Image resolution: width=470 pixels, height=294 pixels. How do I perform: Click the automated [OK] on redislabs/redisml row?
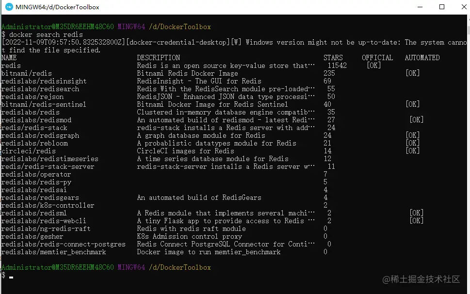(417, 213)
